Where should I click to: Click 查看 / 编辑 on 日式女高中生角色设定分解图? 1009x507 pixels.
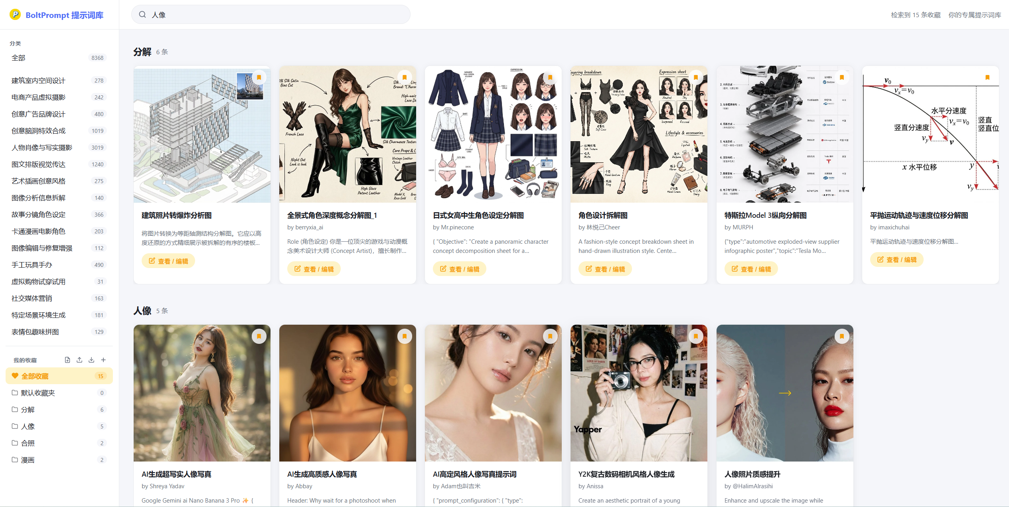tap(460, 269)
